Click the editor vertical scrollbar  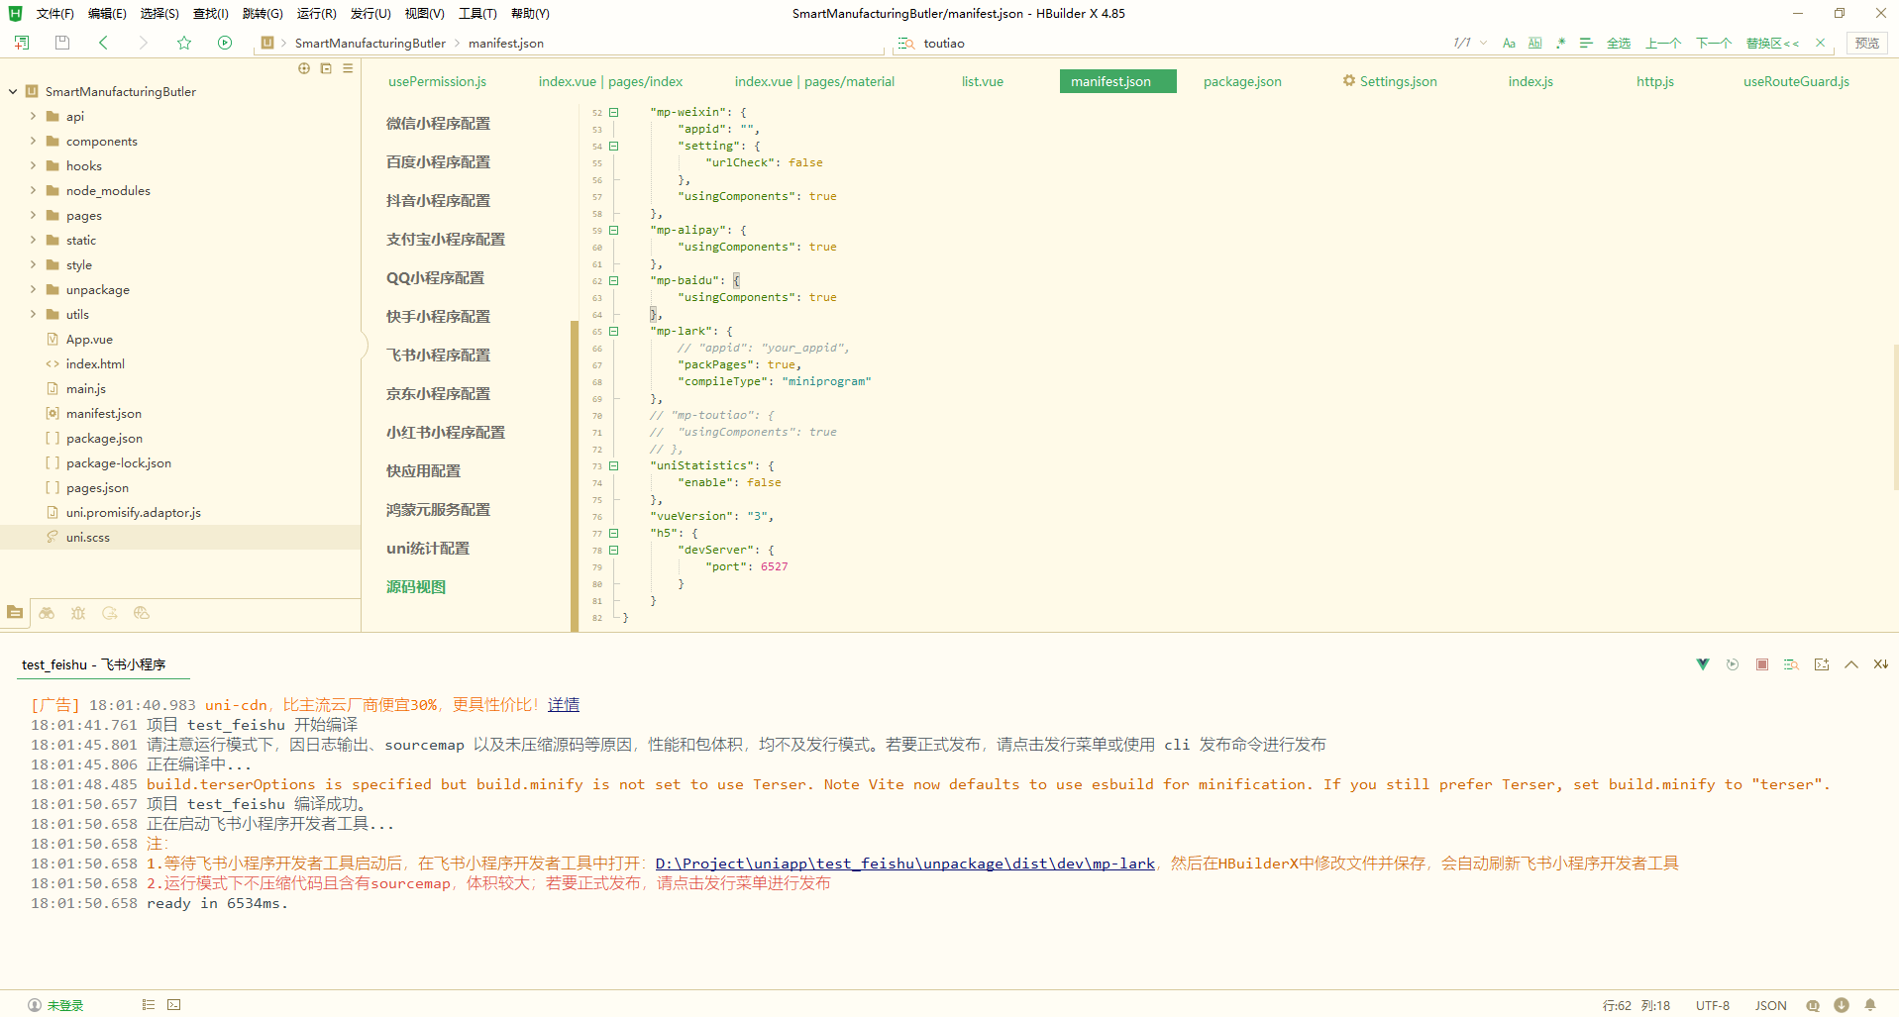(1894, 416)
